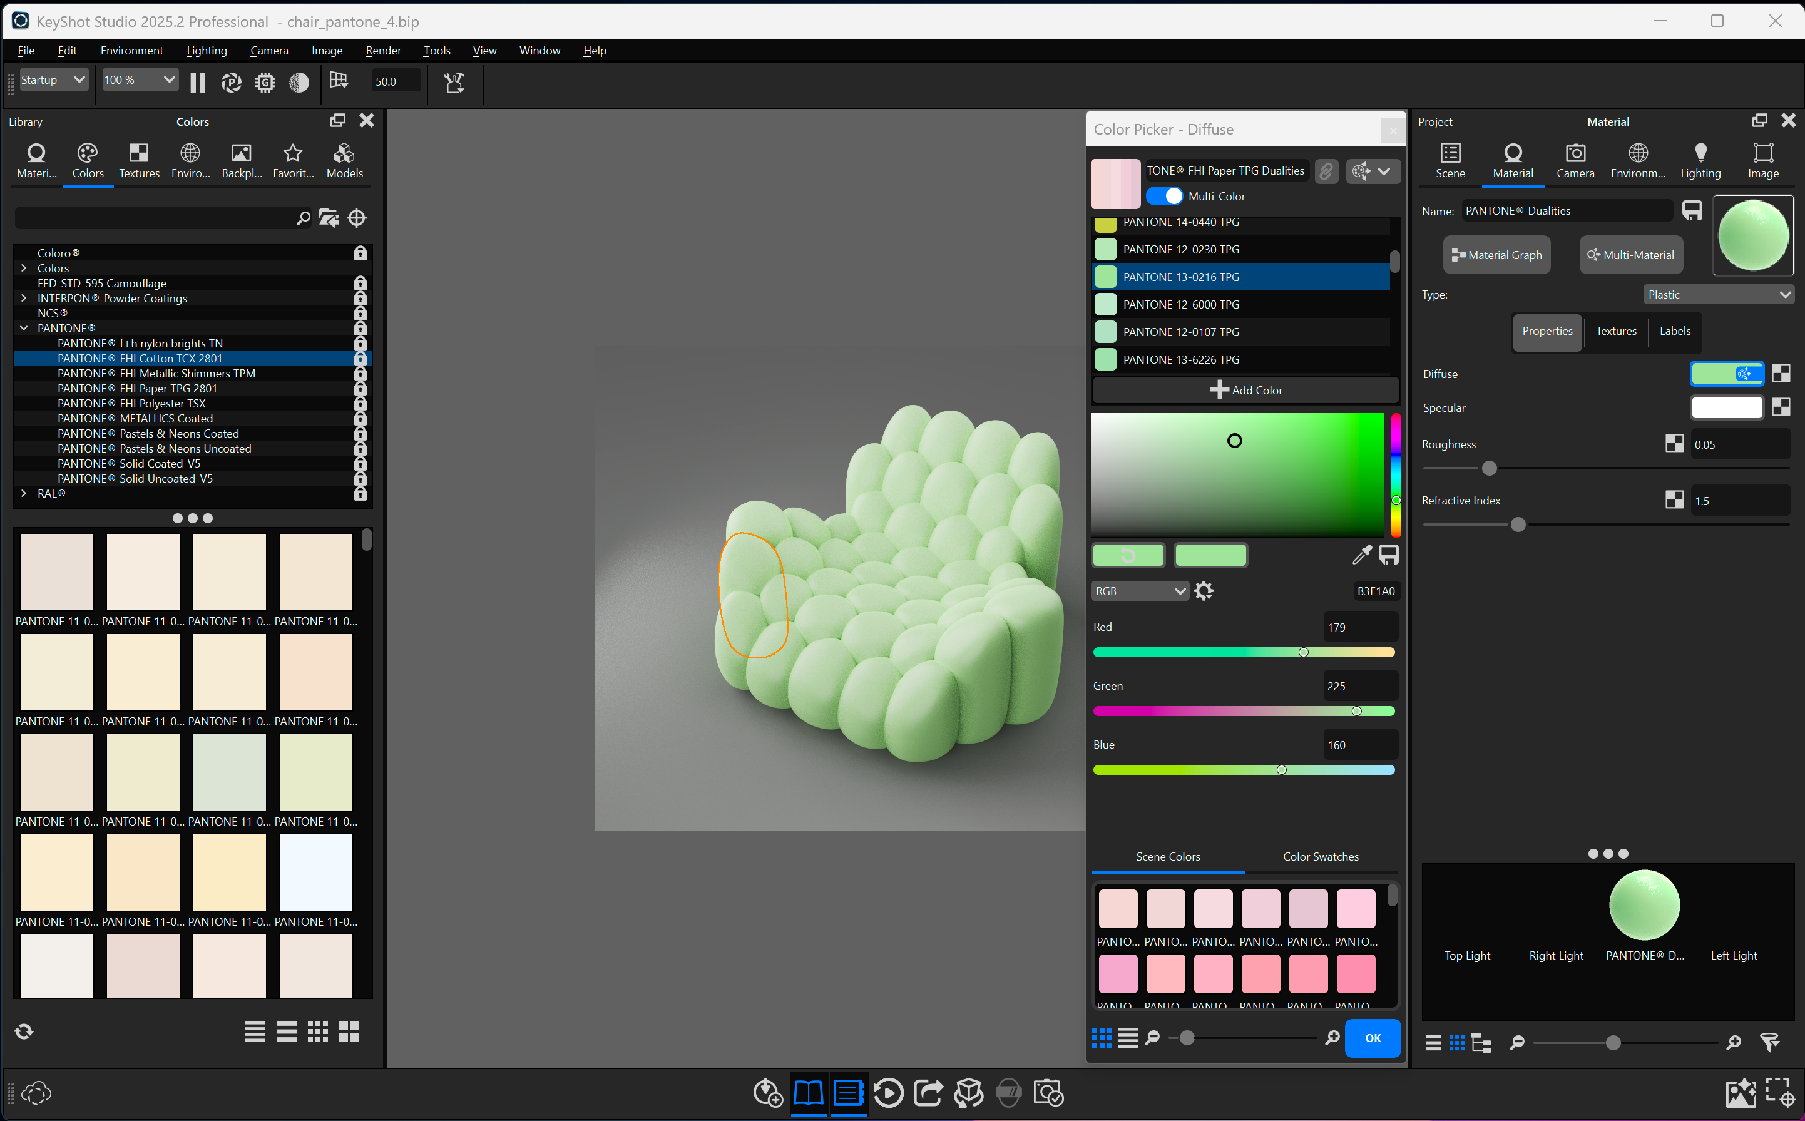This screenshot has height=1121, width=1805.
Task: Open the Material Graph button
Action: click(1496, 255)
